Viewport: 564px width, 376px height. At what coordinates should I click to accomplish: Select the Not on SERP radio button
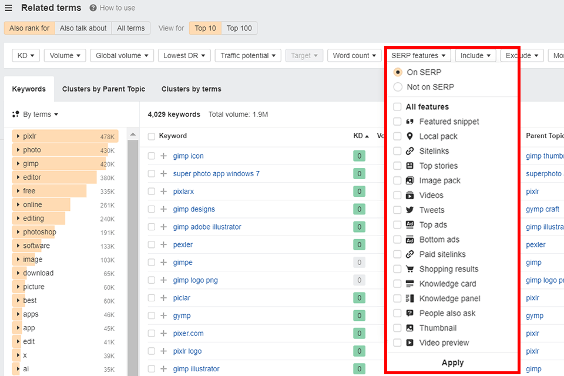[398, 87]
